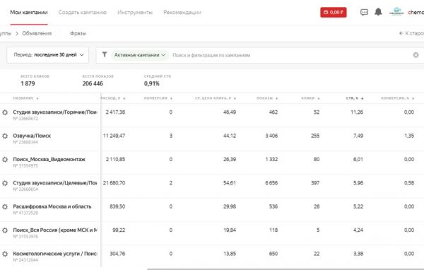Select conversion rate value 1,35

pos(409,136)
